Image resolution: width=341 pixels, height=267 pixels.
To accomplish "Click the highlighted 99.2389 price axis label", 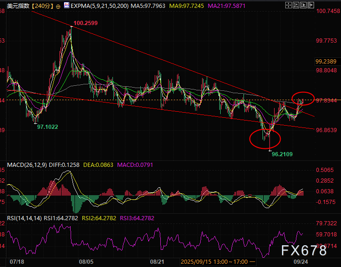I will pos(325,61).
